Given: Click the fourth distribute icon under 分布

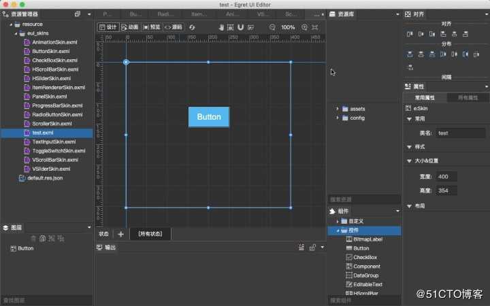Looking at the screenshot, I should coord(443,54).
